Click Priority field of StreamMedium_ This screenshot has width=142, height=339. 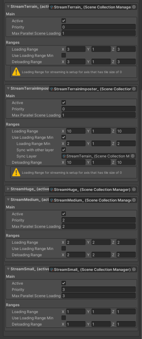99,220
